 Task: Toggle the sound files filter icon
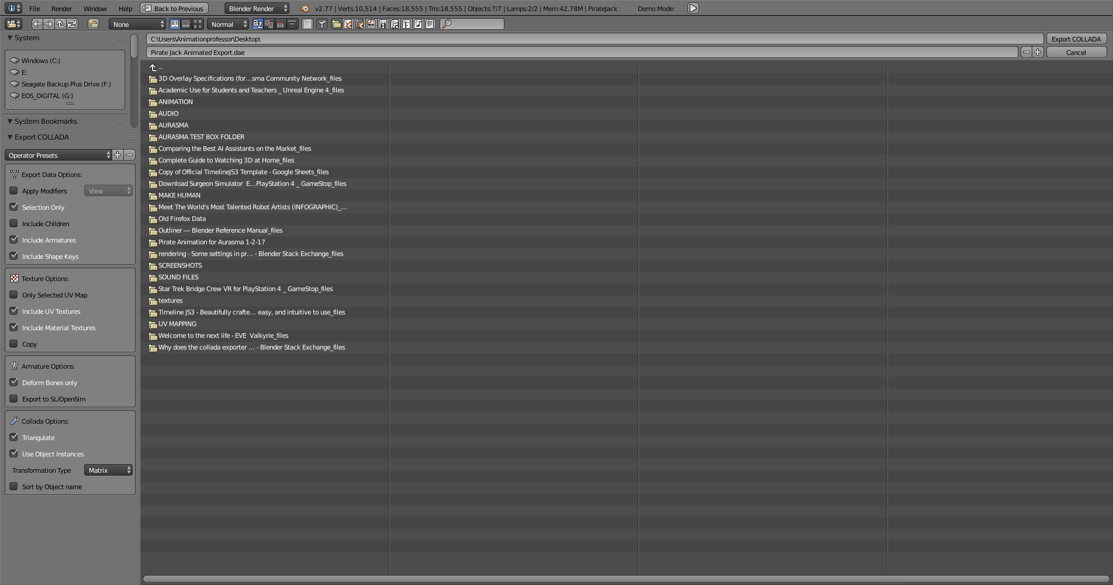pyautogui.click(x=418, y=24)
